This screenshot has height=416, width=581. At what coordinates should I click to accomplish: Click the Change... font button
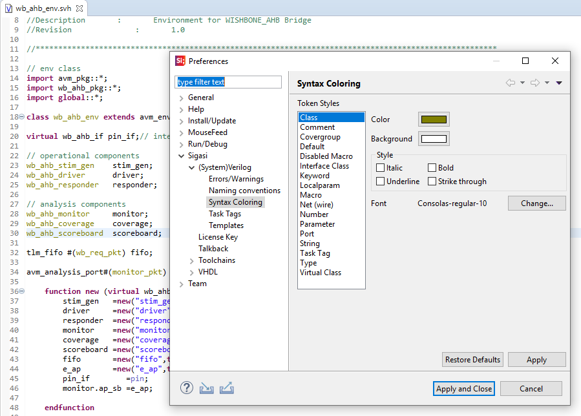click(536, 203)
